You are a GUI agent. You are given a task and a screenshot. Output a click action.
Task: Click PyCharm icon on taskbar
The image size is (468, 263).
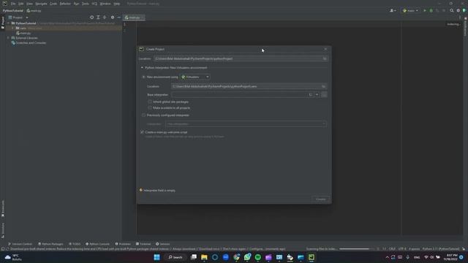[312, 257]
